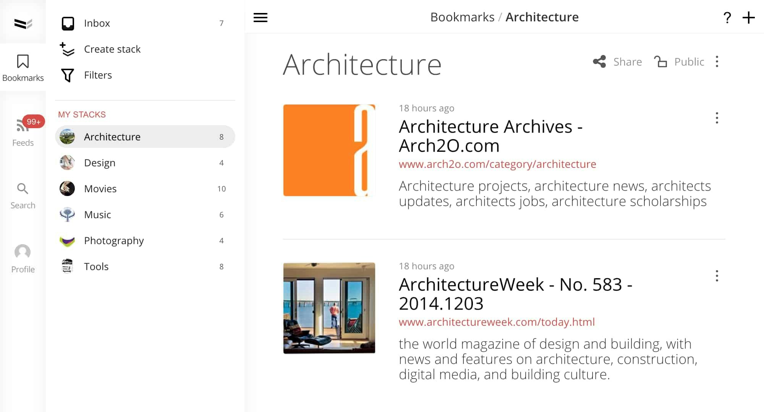This screenshot has width=764, height=412.
Task: Click the Inbox icon
Action: [x=68, y=23]
